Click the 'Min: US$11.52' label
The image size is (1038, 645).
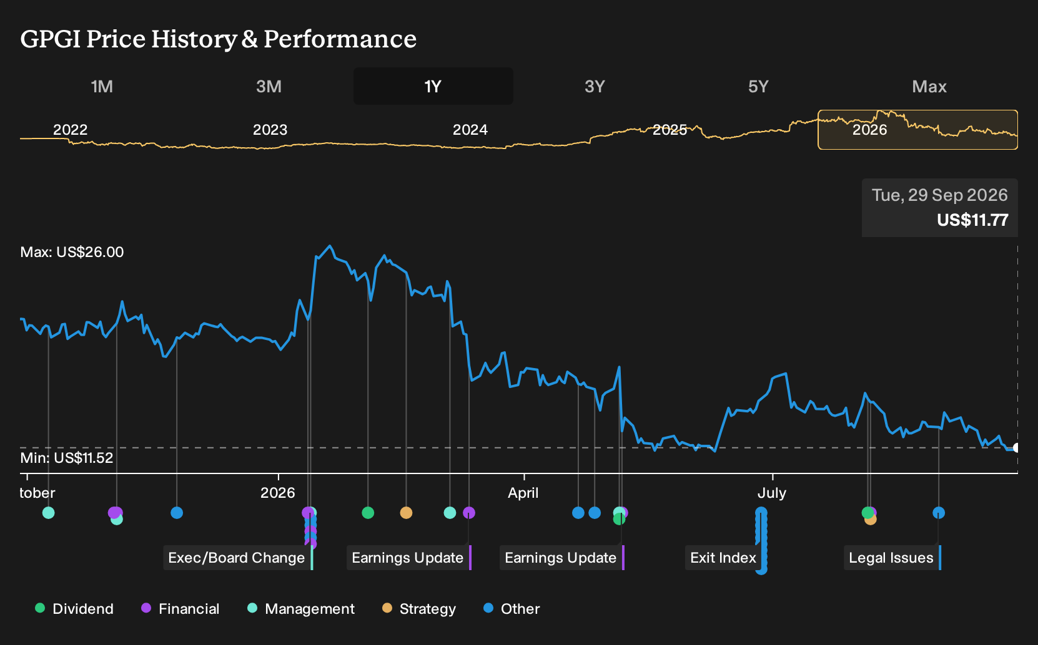pos(67,458)
